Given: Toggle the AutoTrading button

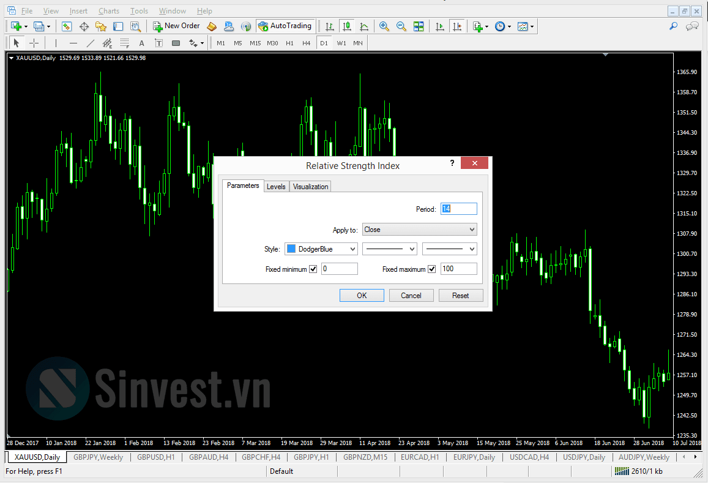Looking at the screenshot, I should tap(285, 26).
